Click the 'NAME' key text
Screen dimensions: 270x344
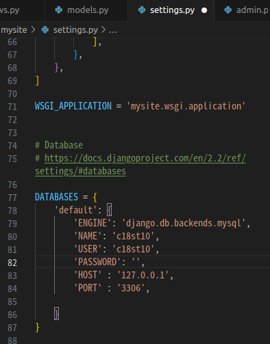click(x=88, y=236)
